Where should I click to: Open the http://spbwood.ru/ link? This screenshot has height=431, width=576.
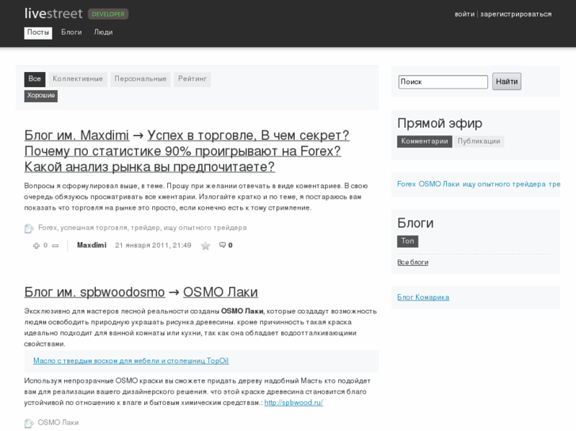[x=293, y=403]
